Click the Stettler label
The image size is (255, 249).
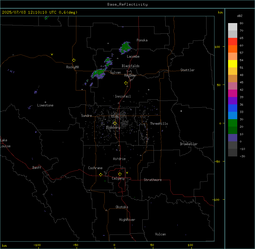pyautogui.click(x=188, y=70)
